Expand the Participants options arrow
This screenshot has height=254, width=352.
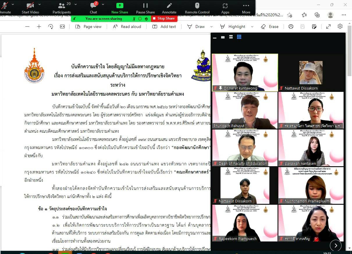click(x=76, y=4)
